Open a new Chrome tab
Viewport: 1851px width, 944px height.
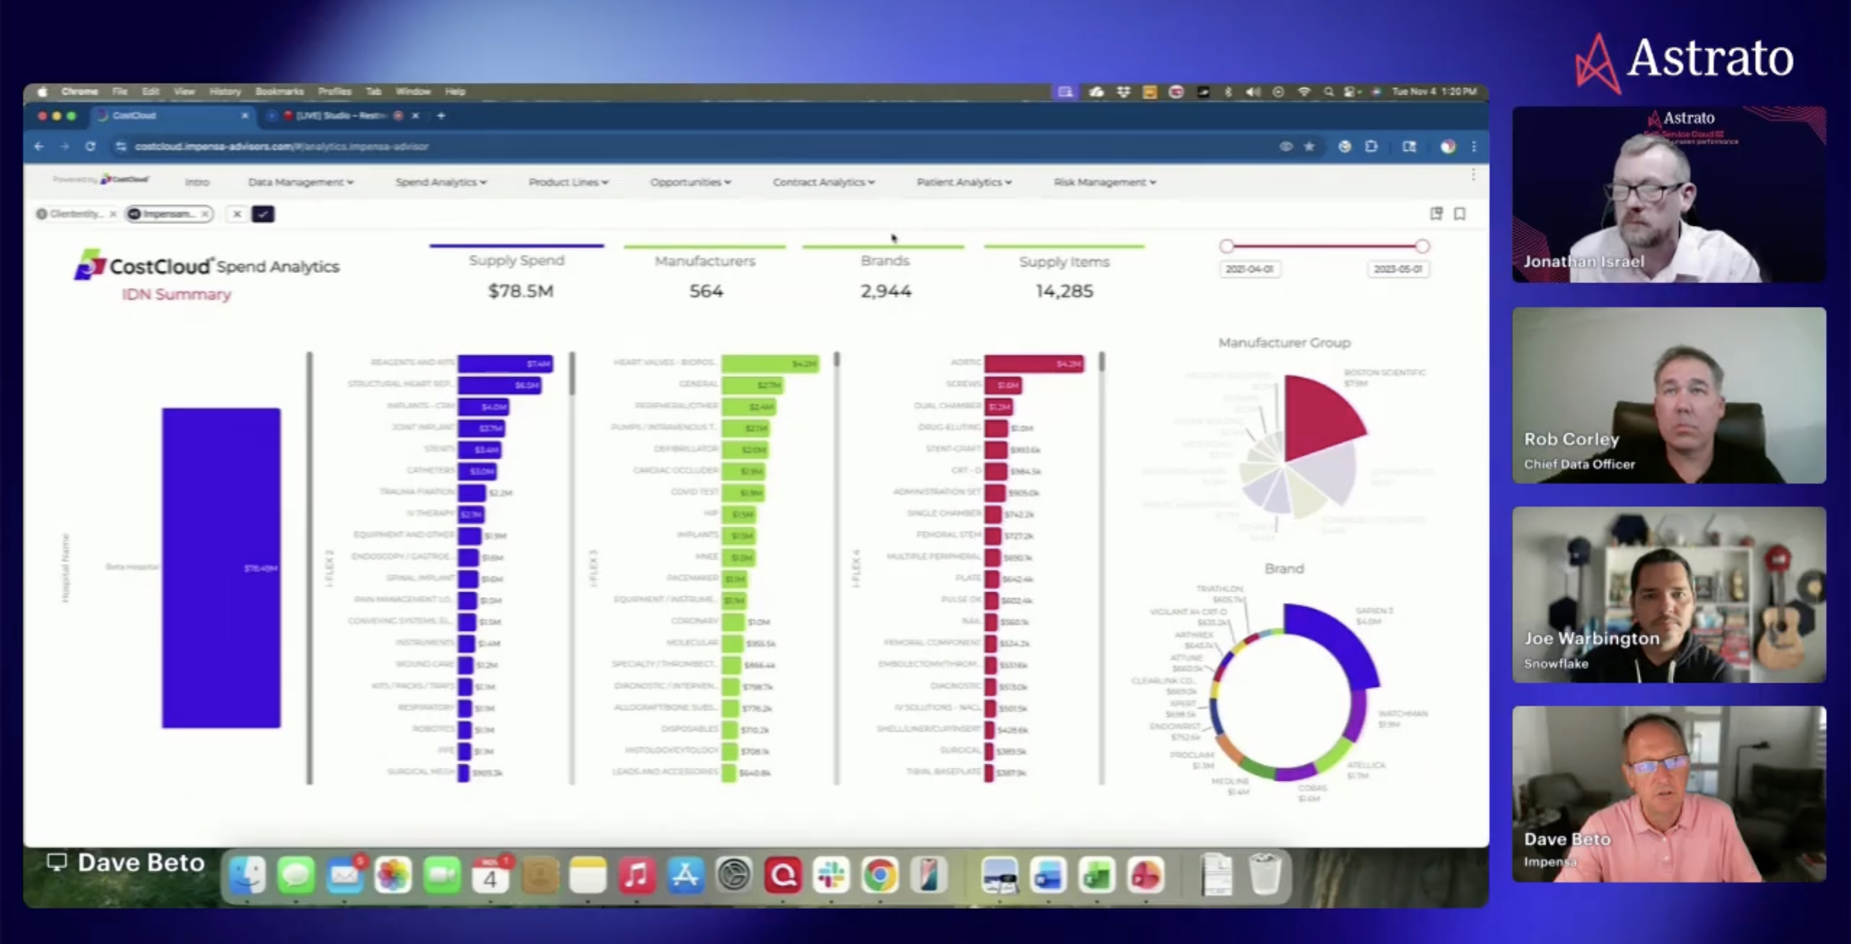click(x=441, y=116)
